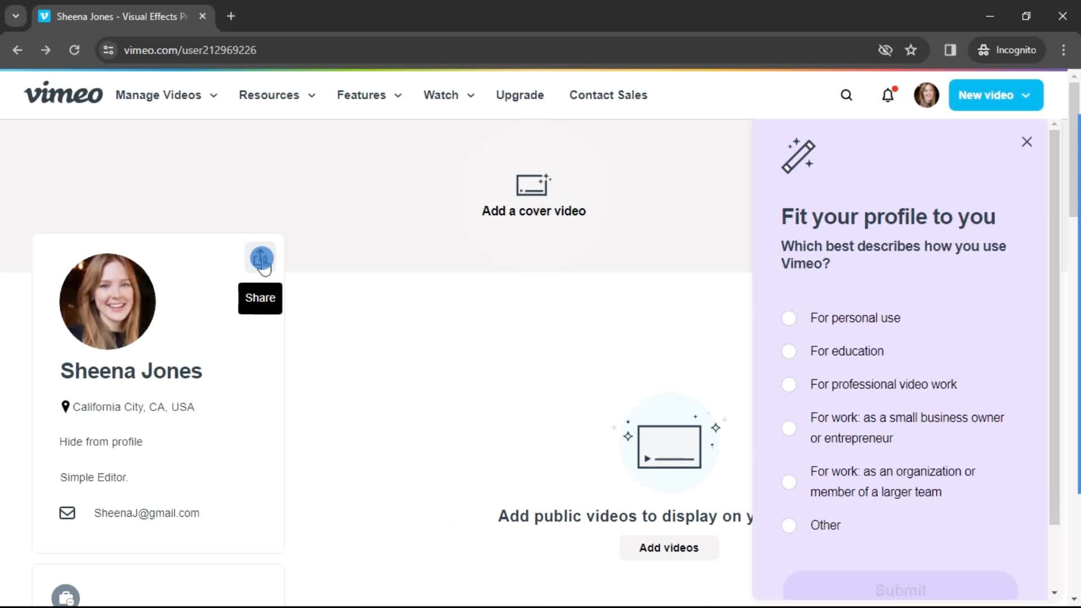Close the Fit your profile panel

pos(1026,142)
